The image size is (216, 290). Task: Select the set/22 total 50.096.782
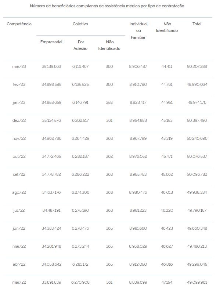click(197, 174)
